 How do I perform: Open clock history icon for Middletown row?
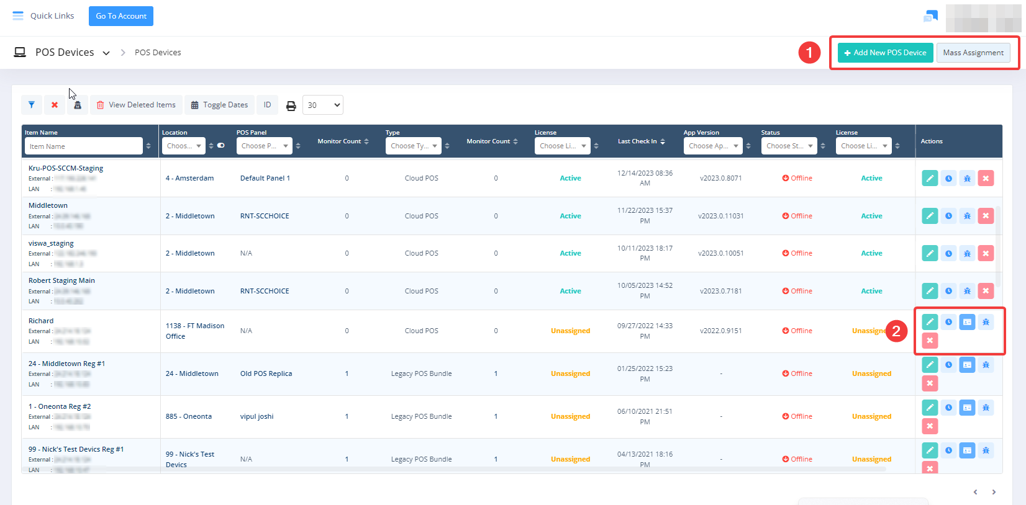tap(948, 216)
